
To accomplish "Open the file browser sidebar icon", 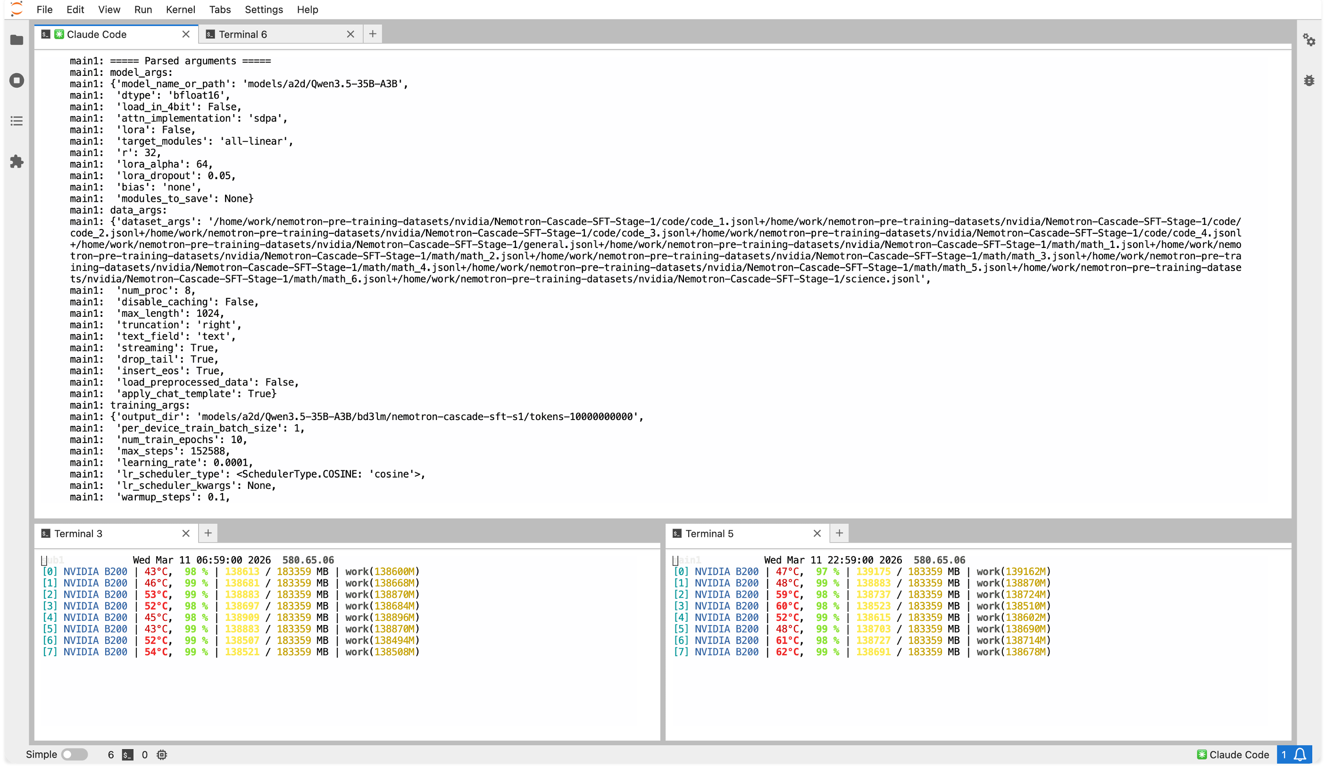I will [17, 40].
